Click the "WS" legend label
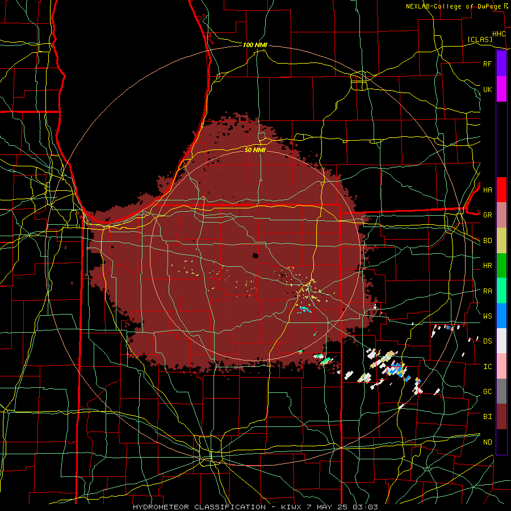This screenshot has height=511, width=511. point(487,316)
